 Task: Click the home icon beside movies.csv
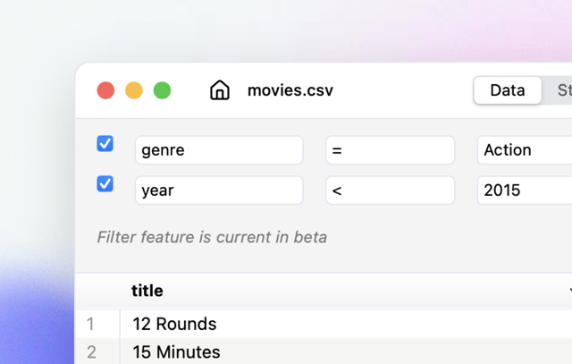pos(220,90)
